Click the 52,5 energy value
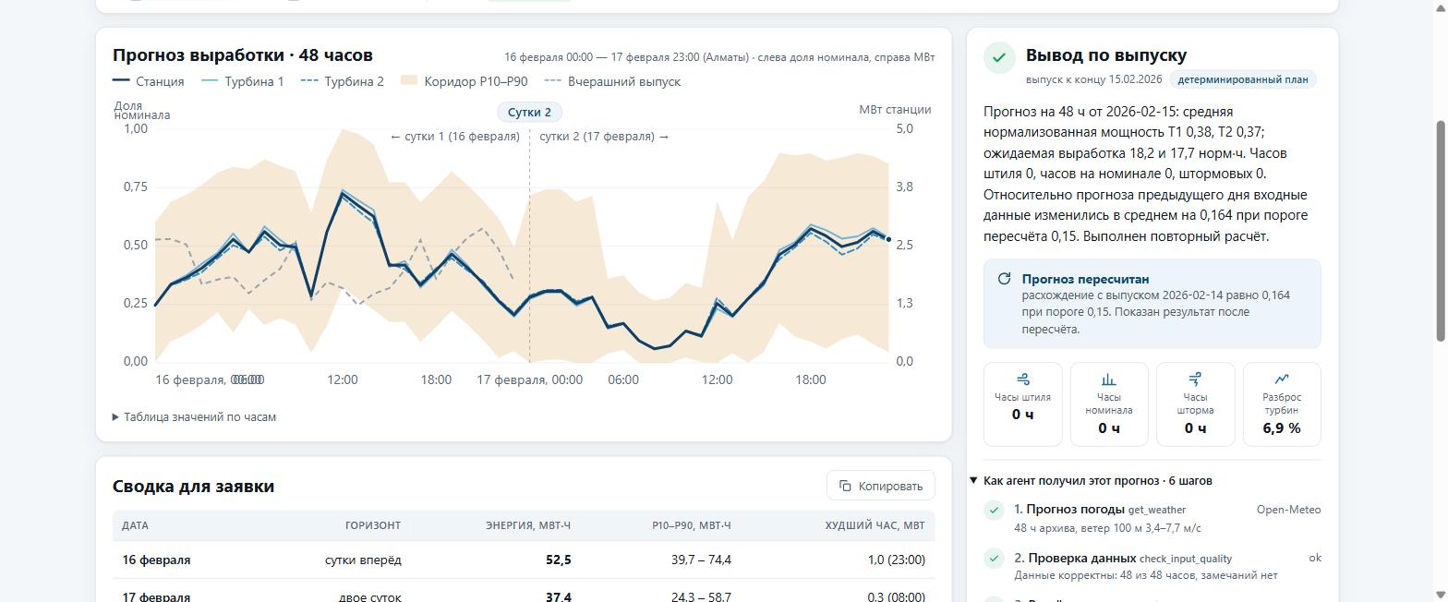The width and height of the screenshot is (1448, 602). [558, 560]
